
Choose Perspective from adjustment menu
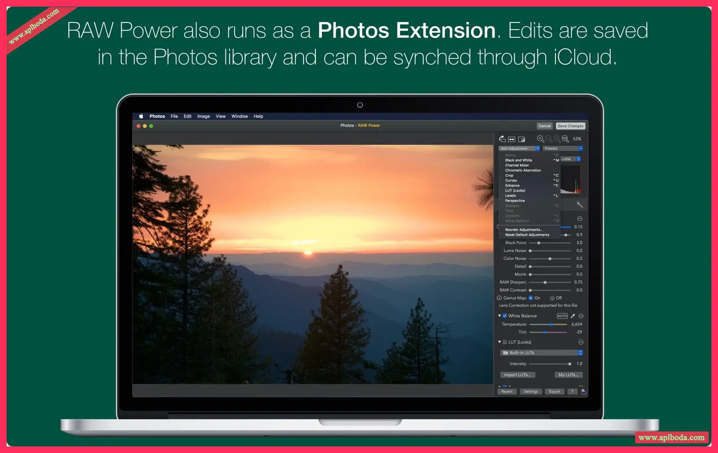point(529,201)
